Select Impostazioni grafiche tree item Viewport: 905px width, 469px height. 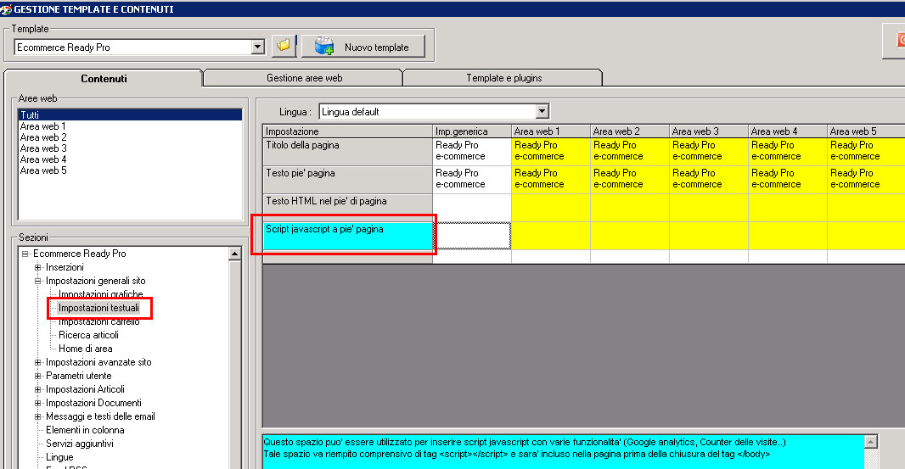click(100, 294)
